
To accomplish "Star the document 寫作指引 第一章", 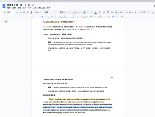I will coord(26,5).
